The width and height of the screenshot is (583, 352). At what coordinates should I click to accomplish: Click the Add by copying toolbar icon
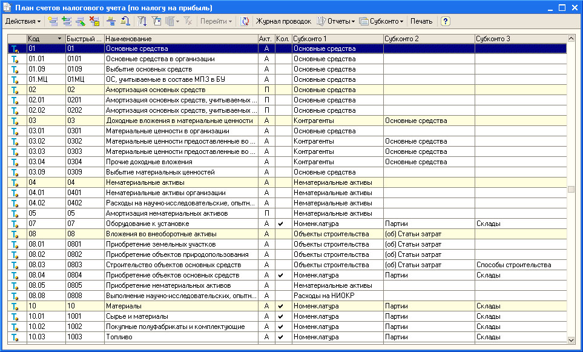[x=67, y=21]
